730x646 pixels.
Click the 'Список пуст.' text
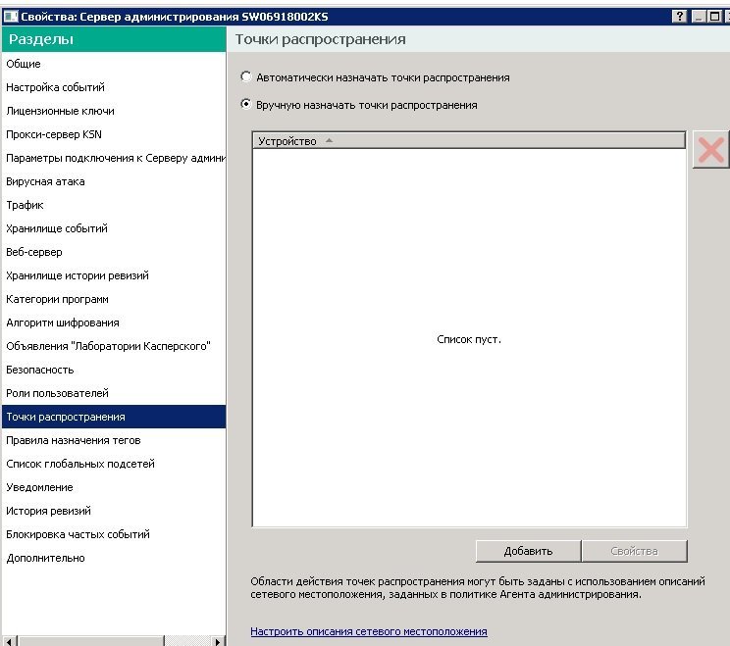[x=469, y=339]
